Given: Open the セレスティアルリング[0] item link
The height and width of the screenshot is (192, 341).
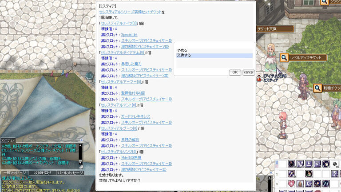Looking at the screenshot, I should coord(119,152).
